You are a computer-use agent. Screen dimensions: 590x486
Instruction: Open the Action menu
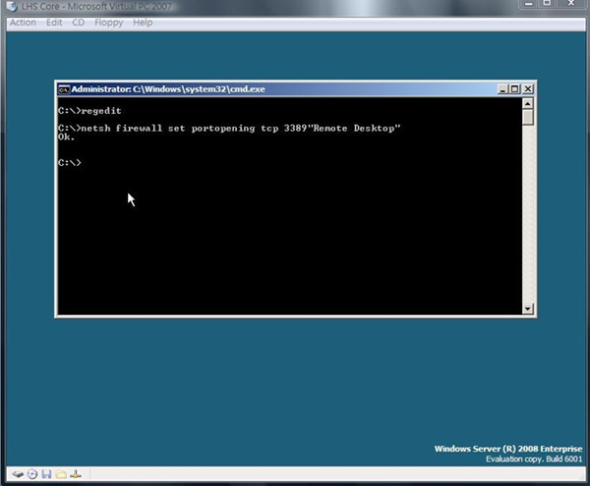pyautogui.click(x=22, y=23)
